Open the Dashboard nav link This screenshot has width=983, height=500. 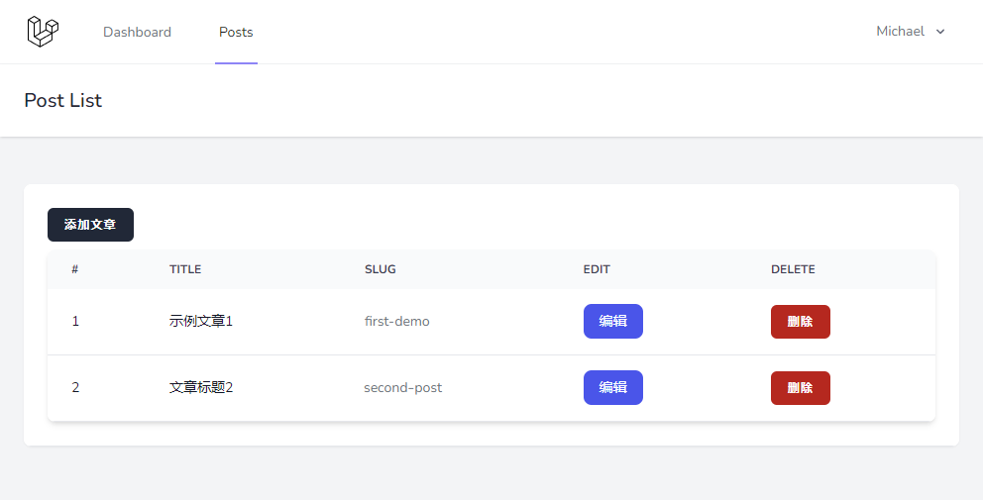tap(137, 32)
